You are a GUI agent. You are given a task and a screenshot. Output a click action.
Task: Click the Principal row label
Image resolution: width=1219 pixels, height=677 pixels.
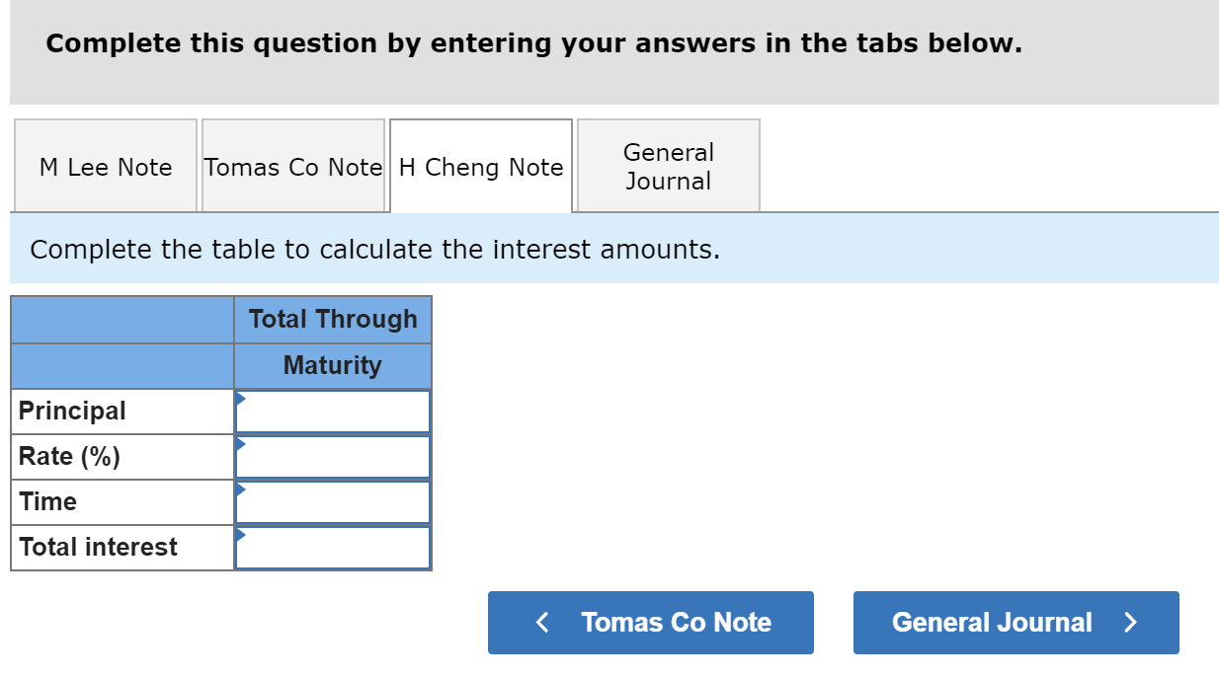tap(72, 411)
